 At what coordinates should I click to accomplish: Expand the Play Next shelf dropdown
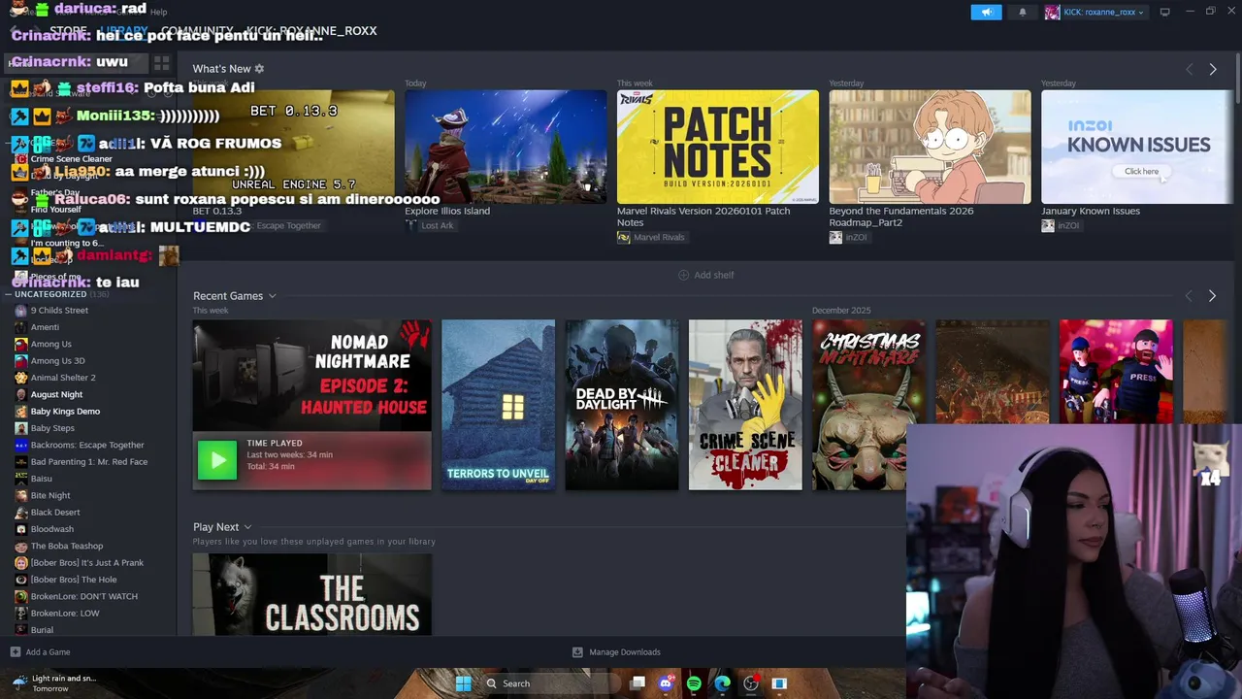point(247,527)
